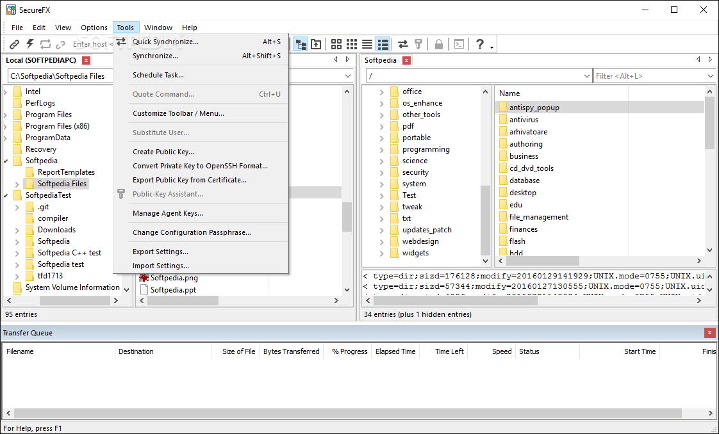The width and height of the screenshot is (719, 434).
Task: Click the Quick Connect lightning icon
Action: point(30,44)
